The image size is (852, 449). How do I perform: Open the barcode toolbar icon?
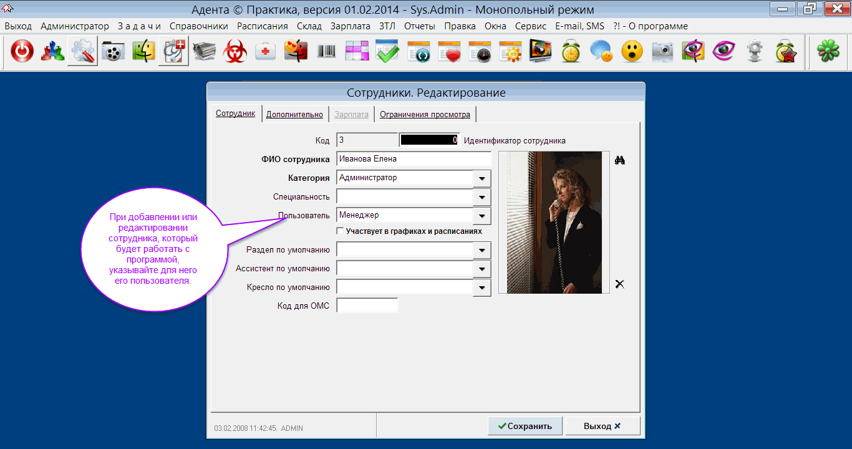click(326, 52)
